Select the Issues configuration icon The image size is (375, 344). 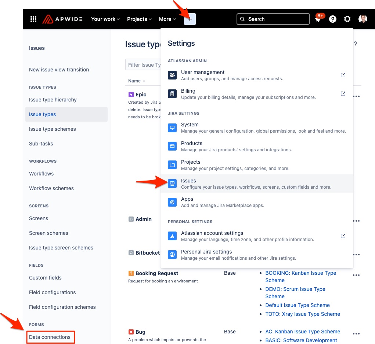[172, 183]
